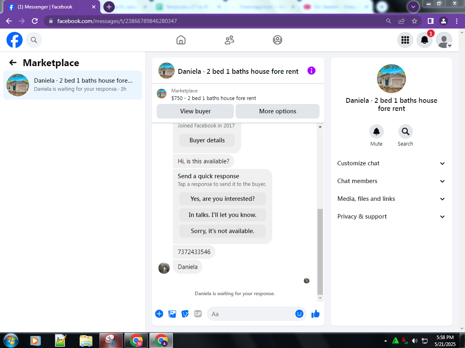Close the Messenger | Facebook tab
The width and height of the screenshot is (465, 348).
point(94,7)
